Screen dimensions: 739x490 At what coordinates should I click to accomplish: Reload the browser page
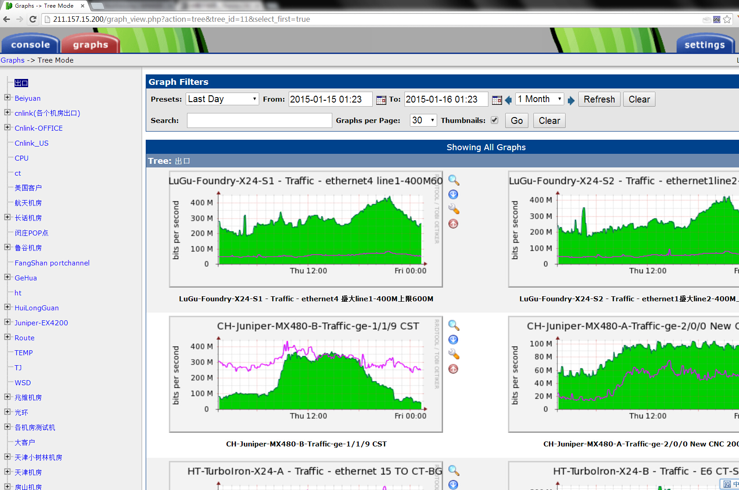pos(33,19)
